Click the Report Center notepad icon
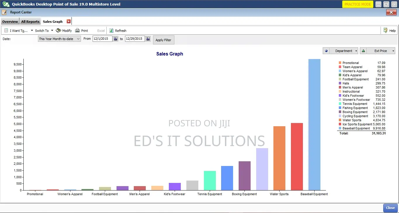The height and width of the screenshot is (213, 399). coord(4,12)
